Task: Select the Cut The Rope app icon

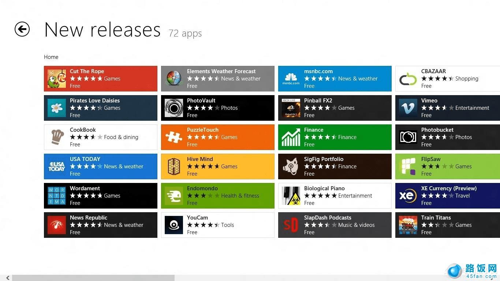Action: [57, 78]
